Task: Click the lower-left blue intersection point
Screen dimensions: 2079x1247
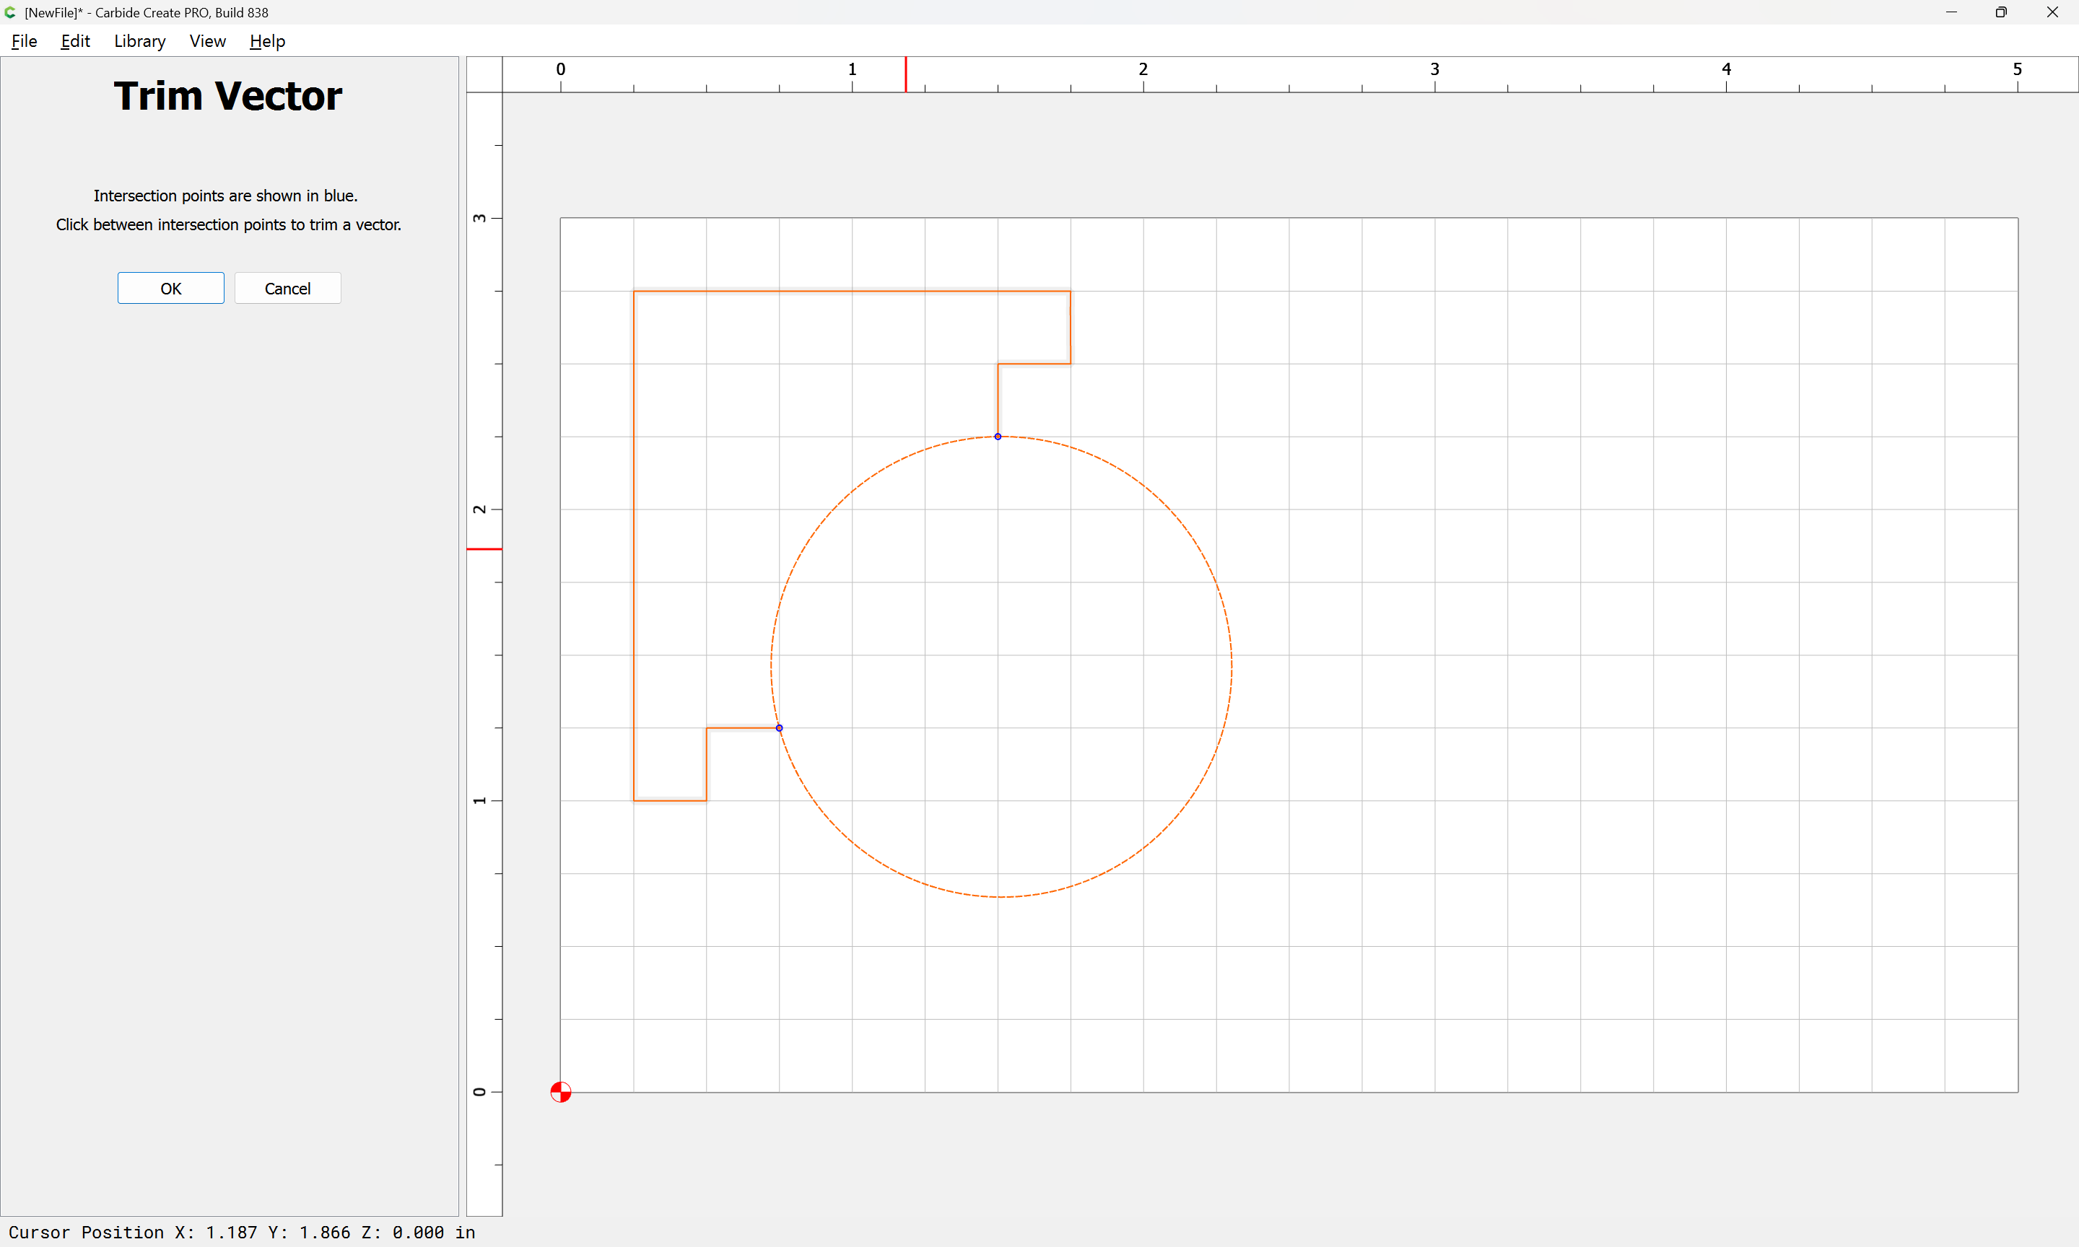Action: click(x=779, y=727)
